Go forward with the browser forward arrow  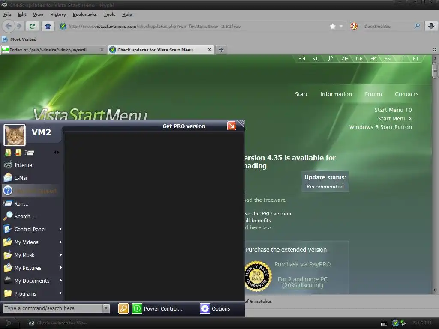tap(19, 26)
